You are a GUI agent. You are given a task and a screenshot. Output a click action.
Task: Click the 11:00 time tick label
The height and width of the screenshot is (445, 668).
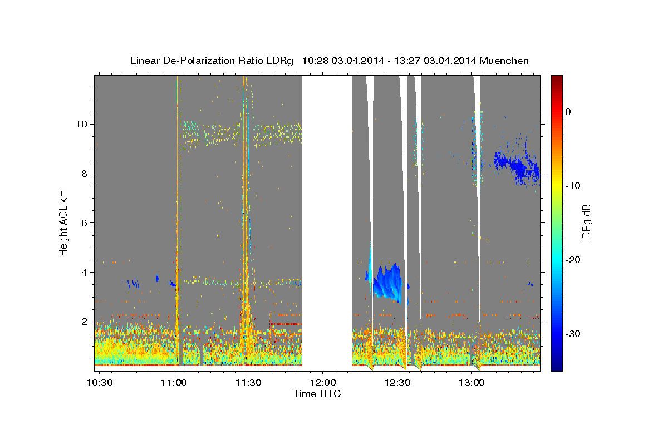pos(174,383)
